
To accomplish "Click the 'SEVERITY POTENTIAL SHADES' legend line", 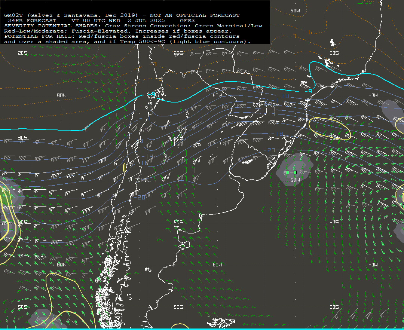I will 133,26.
